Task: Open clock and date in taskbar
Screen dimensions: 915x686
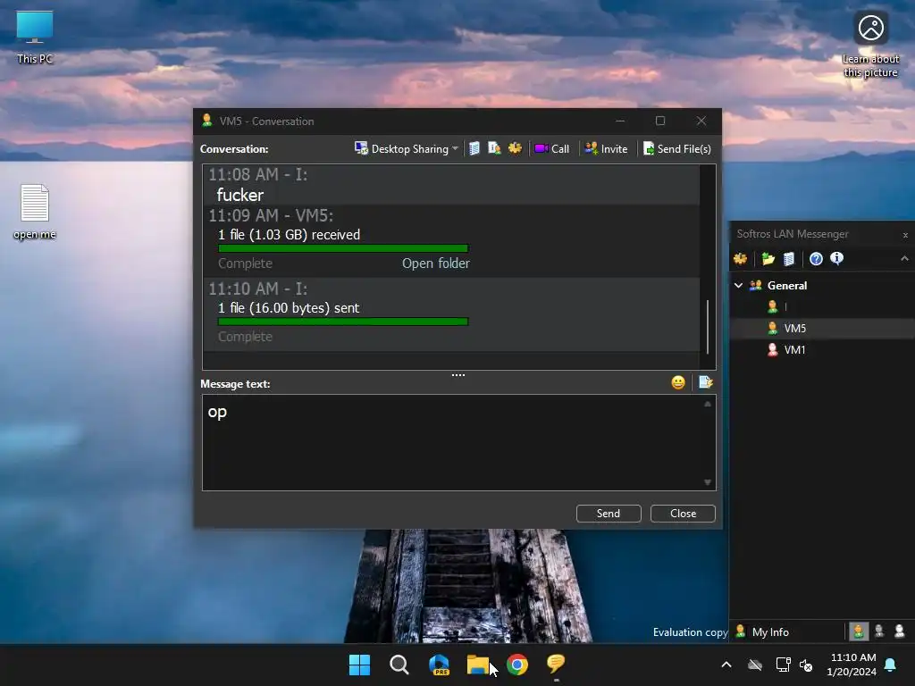Action: [852, 665]
